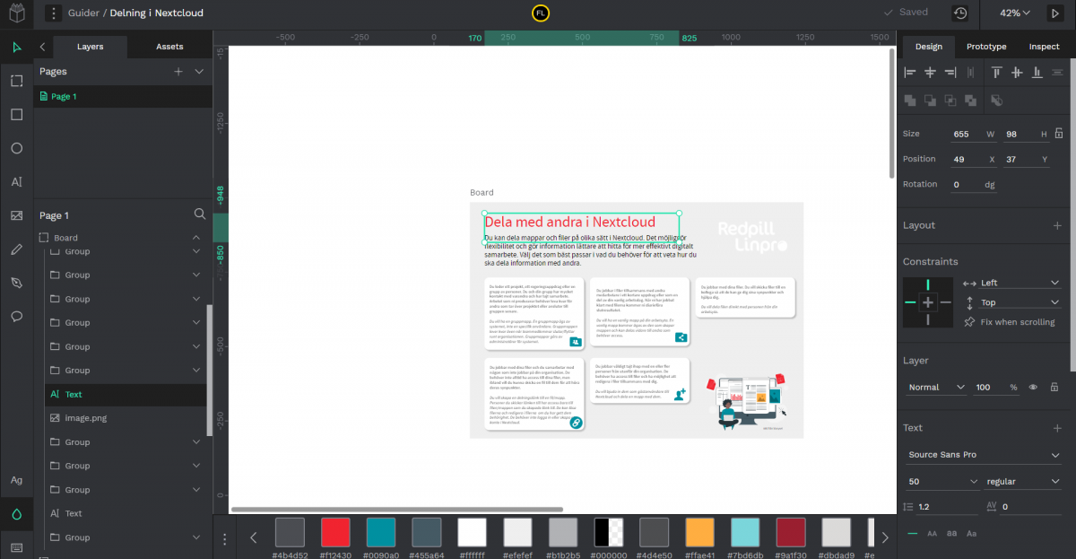
Task: Select the Ellipse tool
Action: click(x=16, y=148)
